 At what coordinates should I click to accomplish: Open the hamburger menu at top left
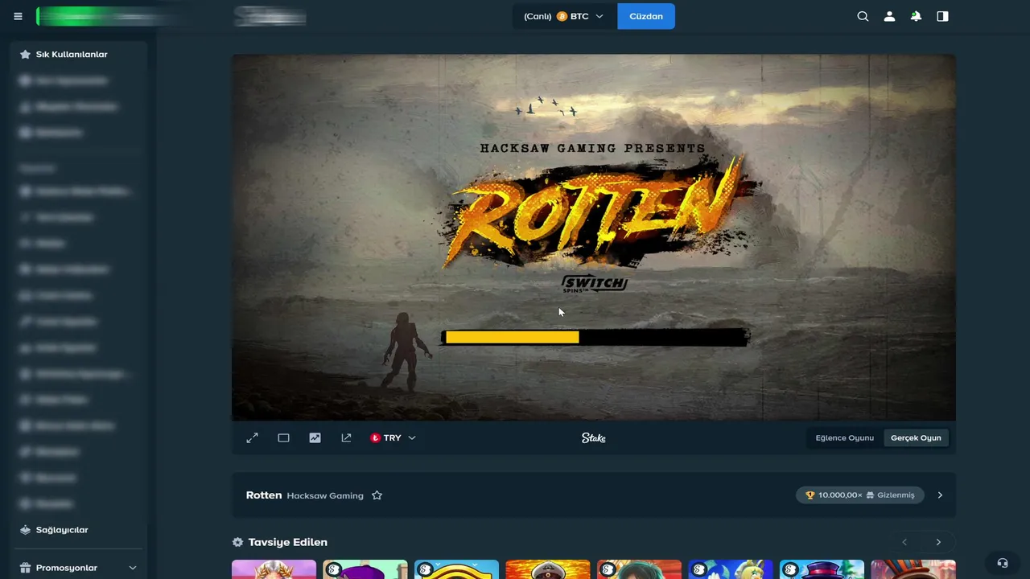point(18,16)
